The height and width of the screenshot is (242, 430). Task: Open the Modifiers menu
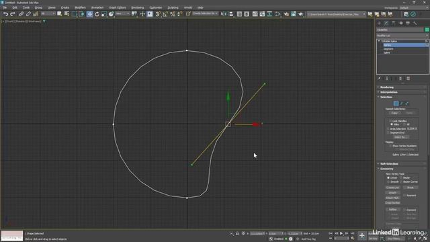click(x=81, y=7)
